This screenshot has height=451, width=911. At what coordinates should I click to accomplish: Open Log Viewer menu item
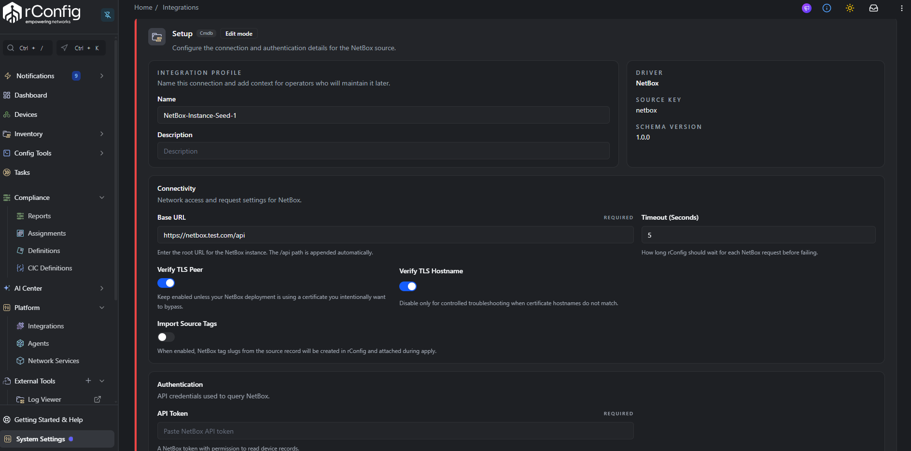click(44, 399)
